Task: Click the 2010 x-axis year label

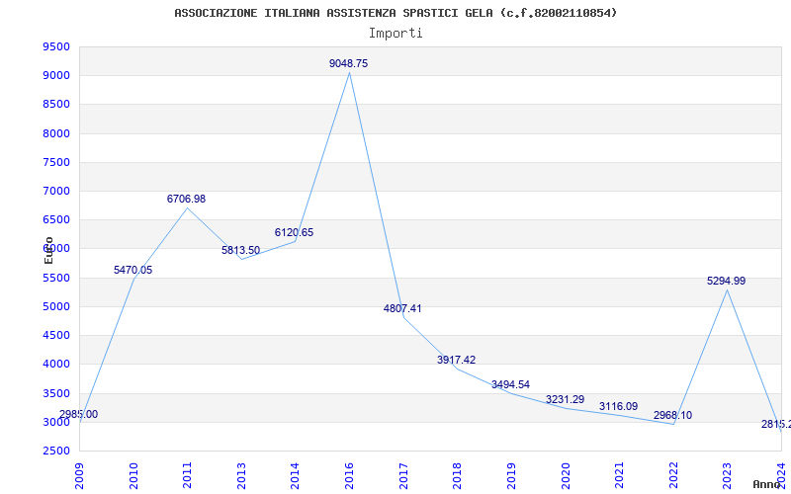Action: [x=133, y=475]
